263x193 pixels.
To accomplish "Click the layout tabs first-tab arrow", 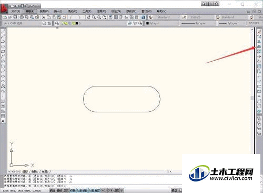I will (x=9, y=171).
